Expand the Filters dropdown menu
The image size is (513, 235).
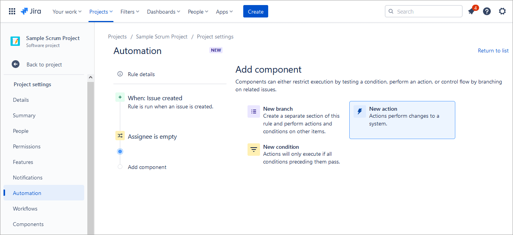pyautogui.click(x=130, y=12)
